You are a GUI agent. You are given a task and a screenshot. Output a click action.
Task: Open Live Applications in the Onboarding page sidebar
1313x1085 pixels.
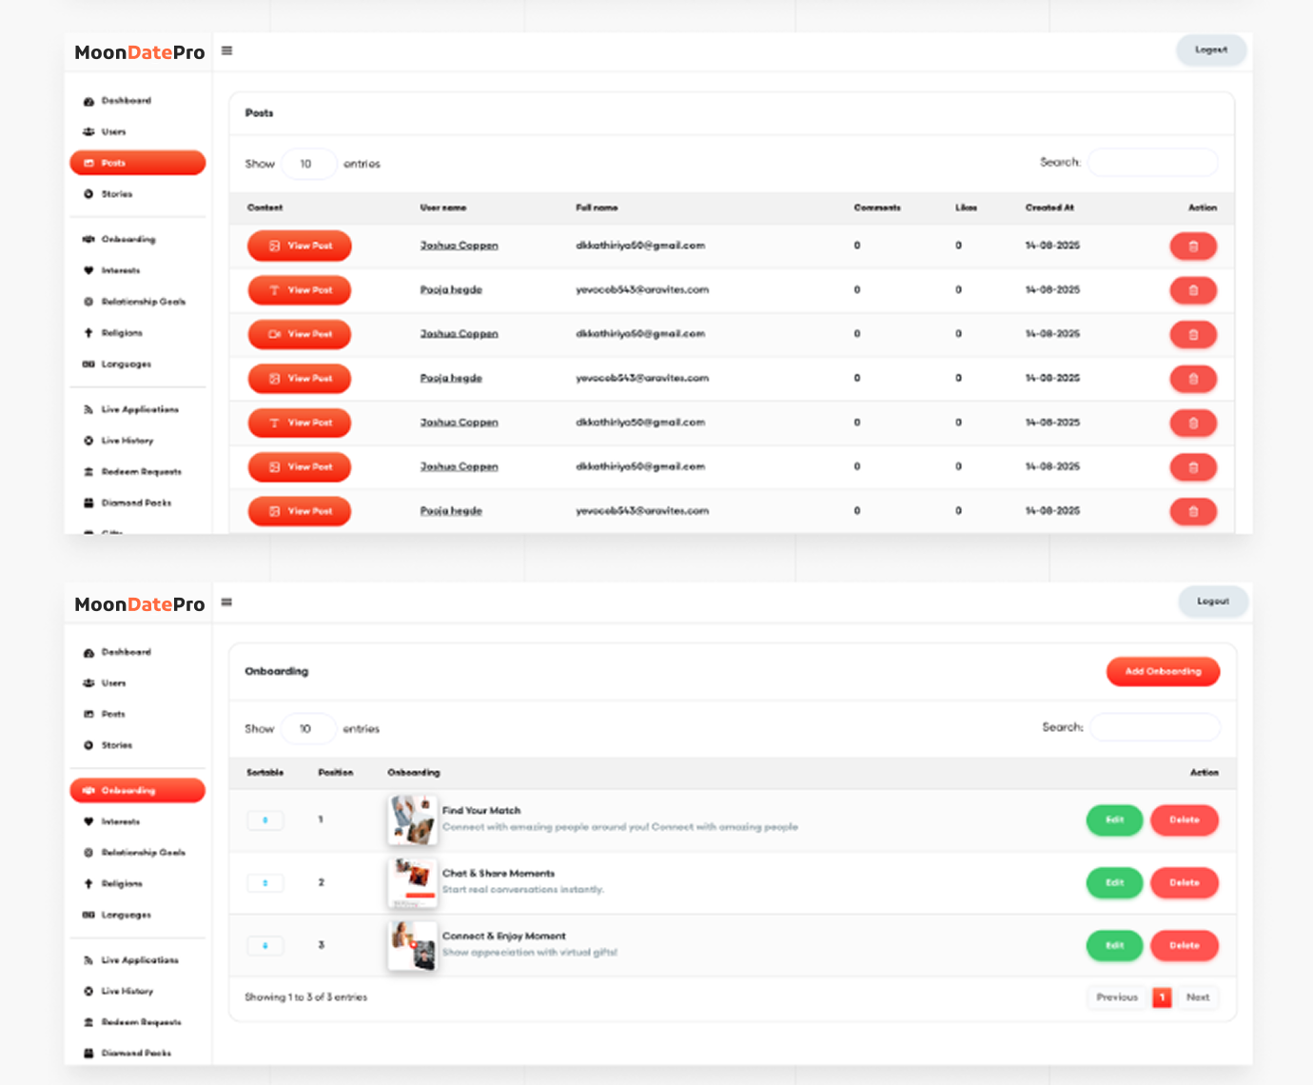(139, 960)
